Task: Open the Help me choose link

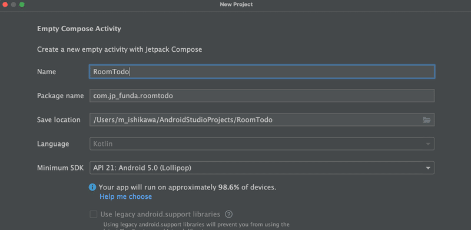Action: click(125, 196)
